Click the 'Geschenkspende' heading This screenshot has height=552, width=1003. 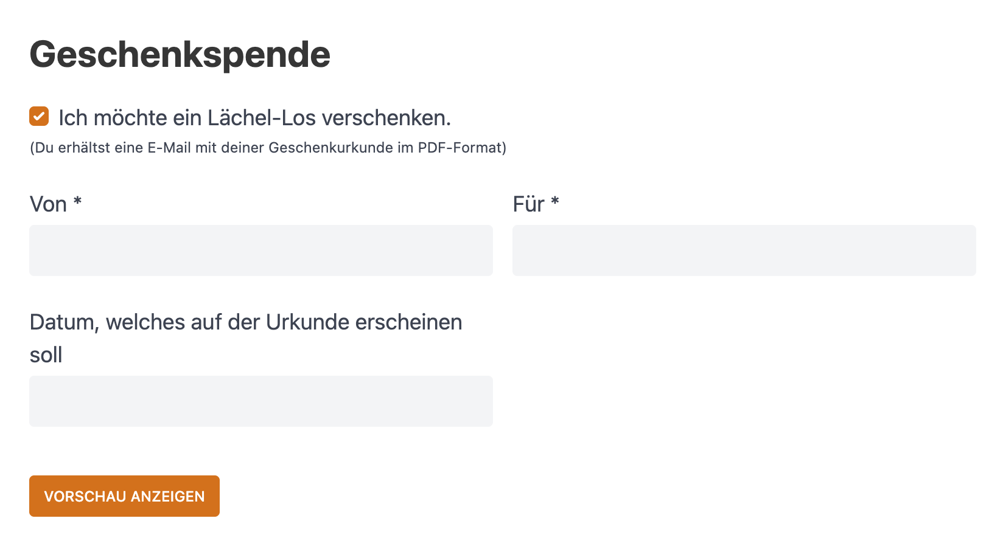click(x=180, y=54)
